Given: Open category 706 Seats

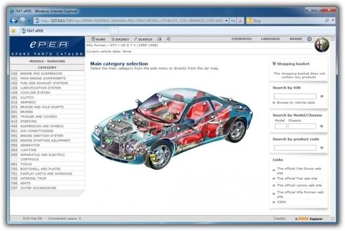Looking at the screenshot, I should click(x=47, y=183).
